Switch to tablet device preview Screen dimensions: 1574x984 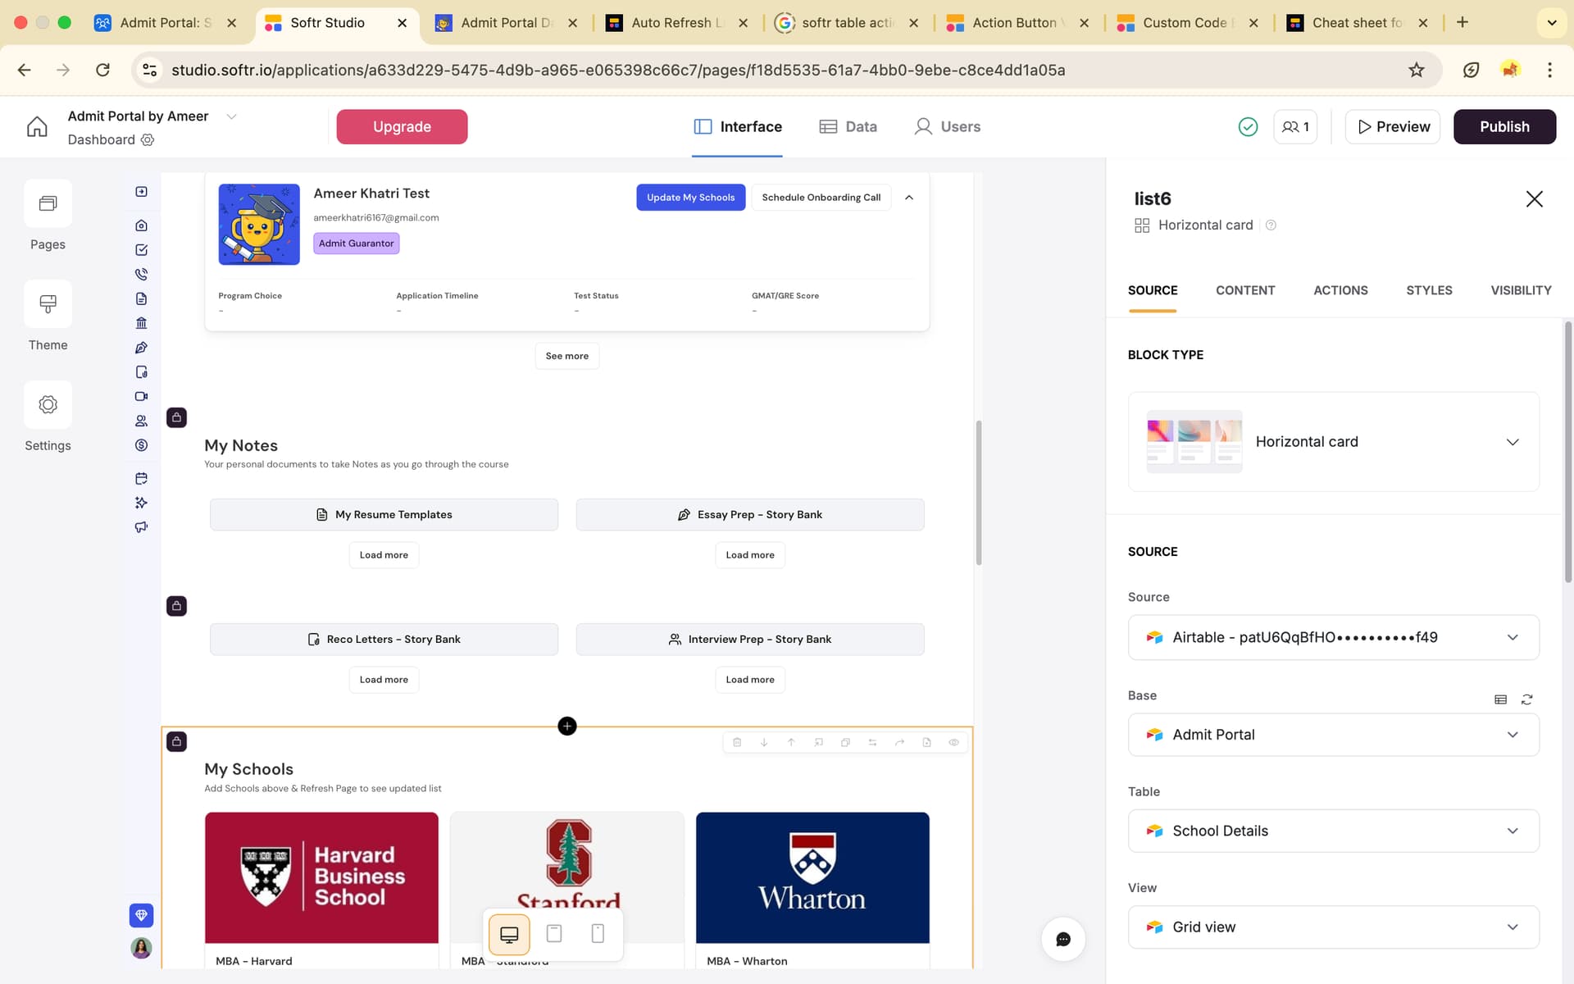554,934
